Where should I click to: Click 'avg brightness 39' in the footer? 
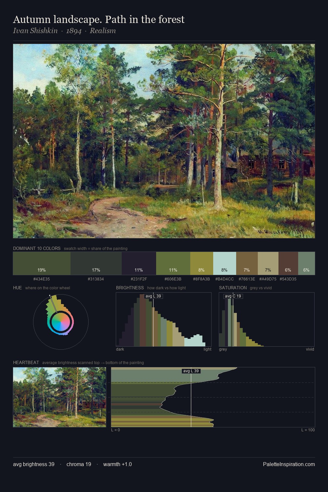point(34,464)
